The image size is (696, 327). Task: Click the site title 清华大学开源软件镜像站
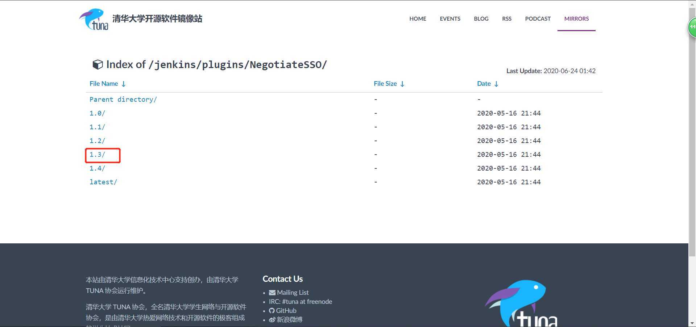[x=157, y=19]
